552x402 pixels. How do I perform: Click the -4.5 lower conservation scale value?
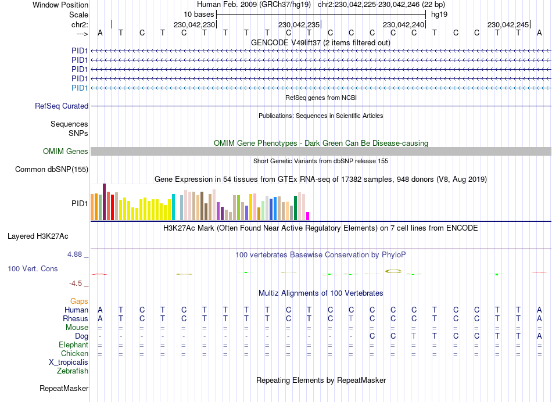click(76, 283)
